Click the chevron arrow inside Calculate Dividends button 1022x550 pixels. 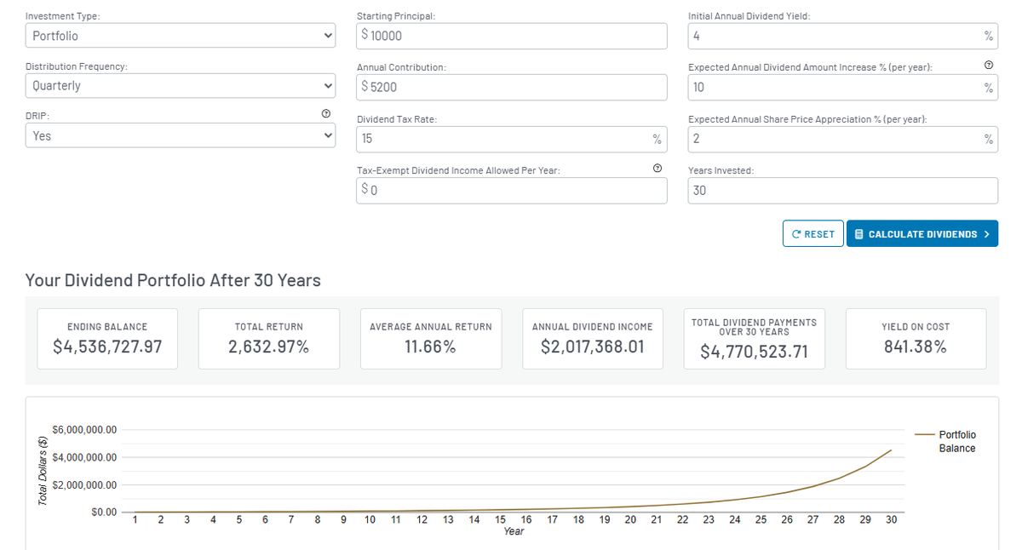(988, 233)
